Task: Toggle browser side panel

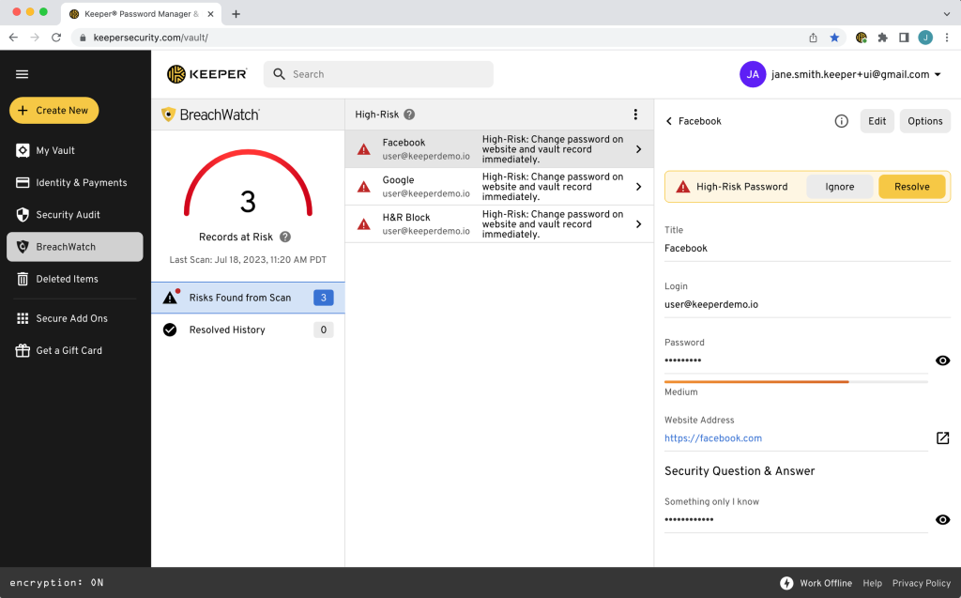Action: [x=904, y=38]
